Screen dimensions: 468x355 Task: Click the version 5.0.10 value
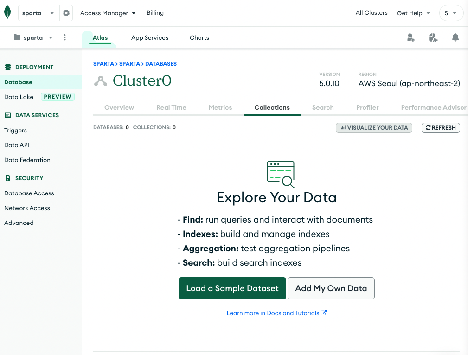point(329,83)
